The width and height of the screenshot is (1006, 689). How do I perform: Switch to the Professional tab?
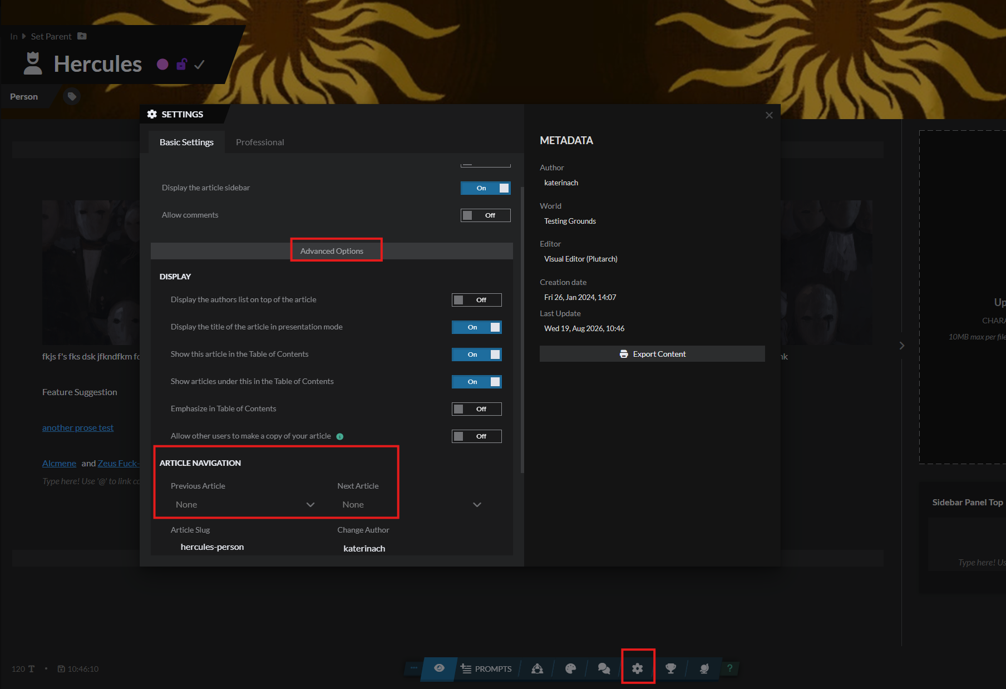260,142
